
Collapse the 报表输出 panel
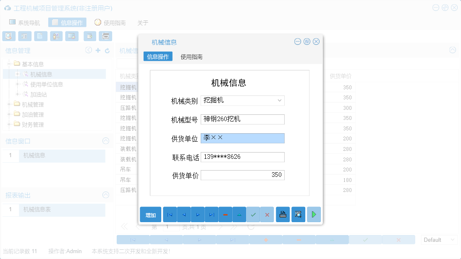(106, 195)
